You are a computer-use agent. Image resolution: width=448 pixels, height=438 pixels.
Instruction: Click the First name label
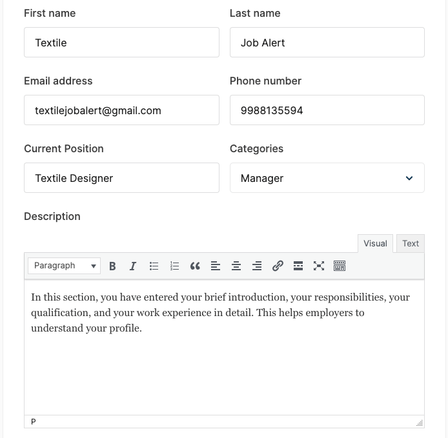click(x=50, y=14)
